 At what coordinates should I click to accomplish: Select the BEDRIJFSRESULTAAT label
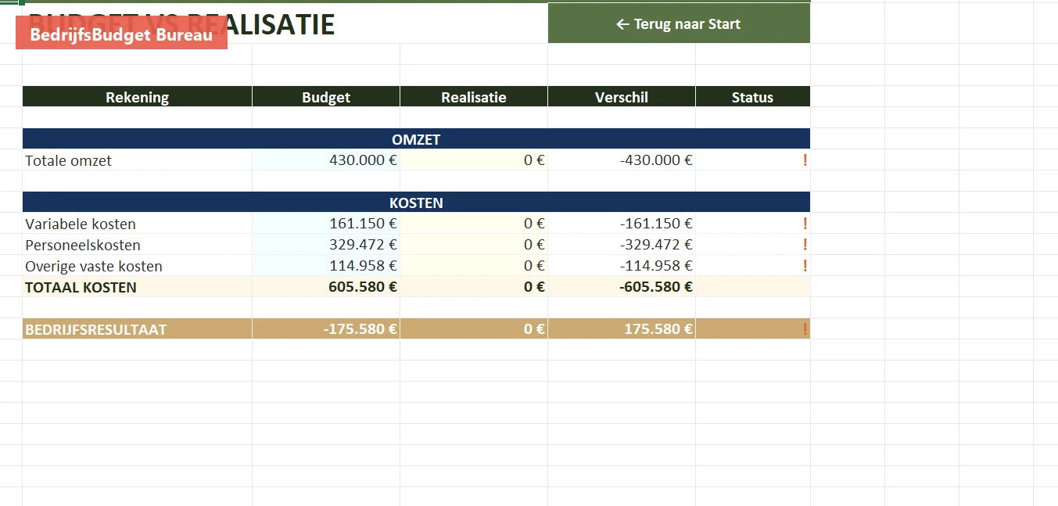tap(138, 329)
